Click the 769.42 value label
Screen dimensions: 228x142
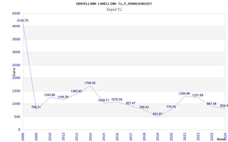coord(144,107)
